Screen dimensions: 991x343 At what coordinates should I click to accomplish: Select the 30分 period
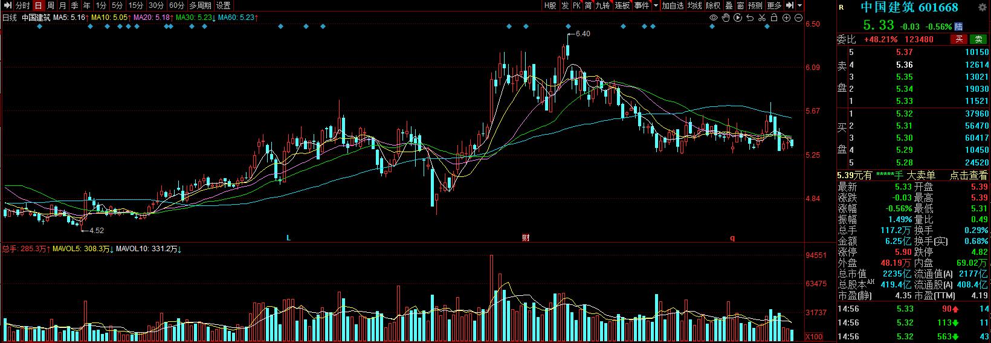coord(157,5)
